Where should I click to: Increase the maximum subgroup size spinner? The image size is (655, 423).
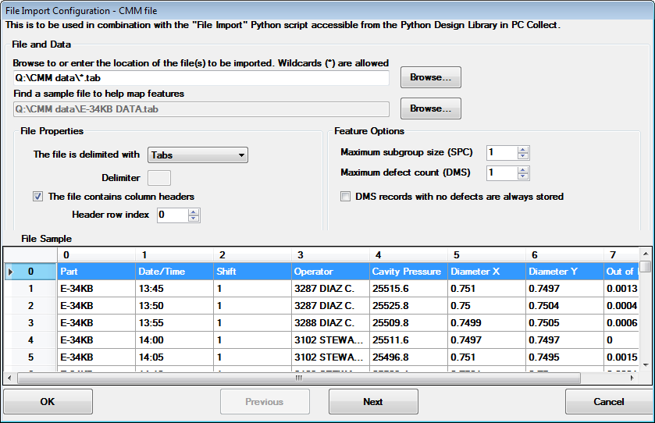[523, 149]
